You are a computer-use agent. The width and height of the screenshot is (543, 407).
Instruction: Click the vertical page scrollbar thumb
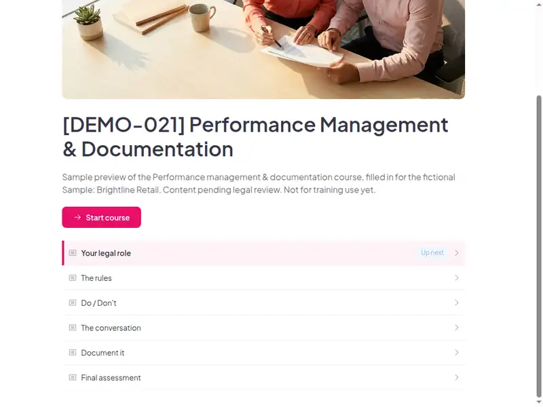(539, 246)
